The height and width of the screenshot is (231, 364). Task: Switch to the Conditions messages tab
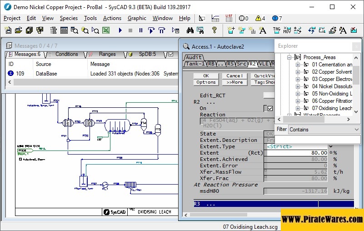(67, 54)
